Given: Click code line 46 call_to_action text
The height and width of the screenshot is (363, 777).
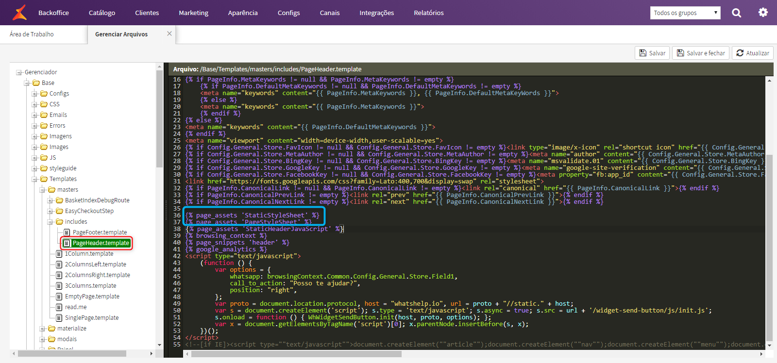Looking at the screenshot, I should [295, 283].
